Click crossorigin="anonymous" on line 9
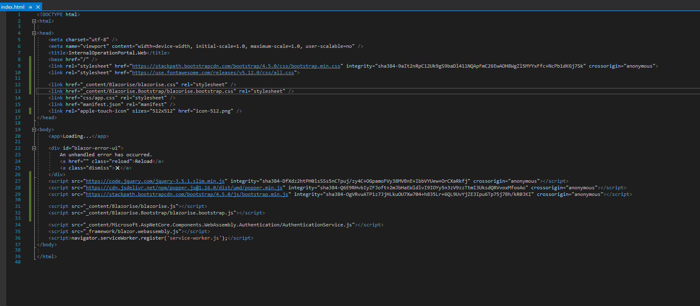 pyautogui.click(x=622, y=66)
